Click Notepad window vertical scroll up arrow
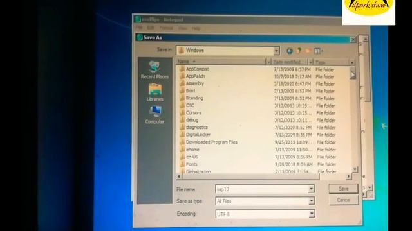Screen dimensions: 412x231 [365, 38]
